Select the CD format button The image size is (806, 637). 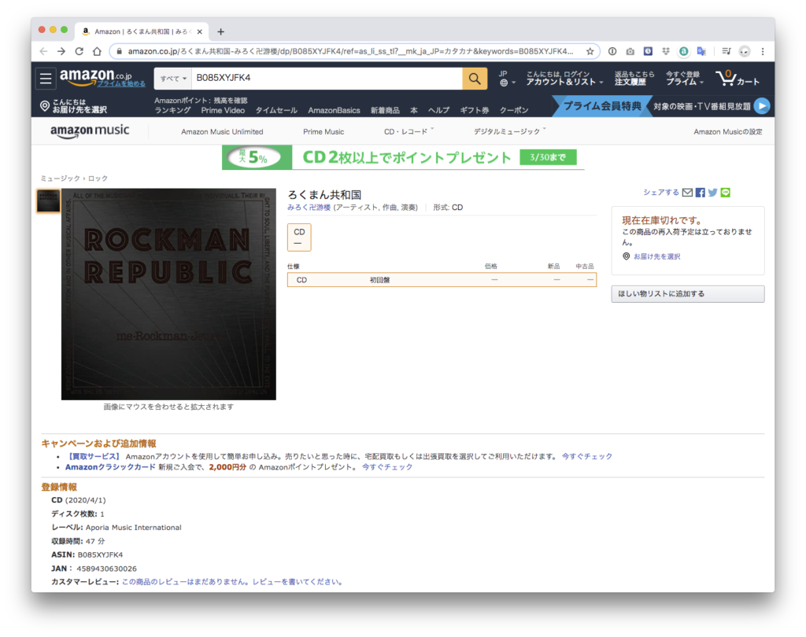pos(299,237)
